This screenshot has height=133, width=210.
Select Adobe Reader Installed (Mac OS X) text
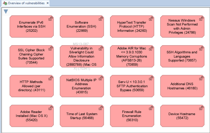[32, 116]
